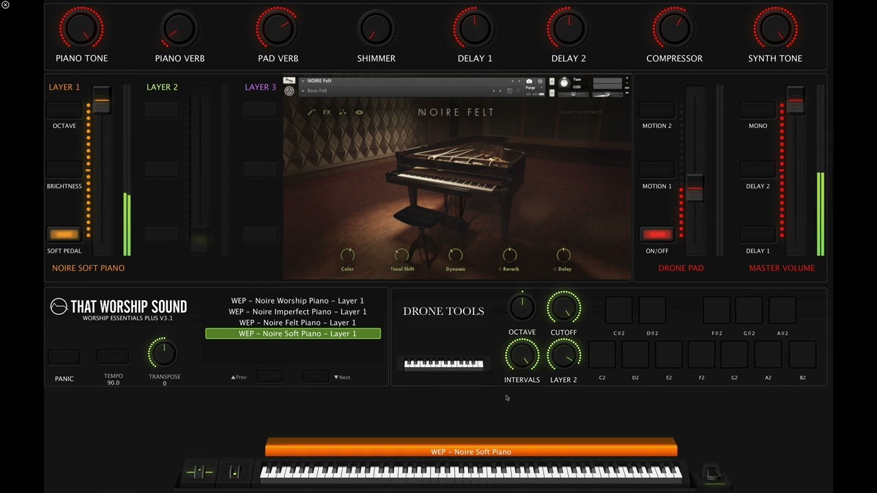The height and width of the screenshot is (493, 877).
Task: Click the Shimmer knob
Action: pos(376,28)
